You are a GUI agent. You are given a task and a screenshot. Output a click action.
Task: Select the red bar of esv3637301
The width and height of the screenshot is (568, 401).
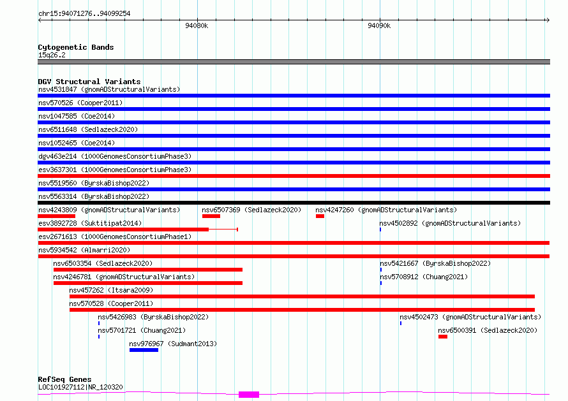(x=294, y=176)
